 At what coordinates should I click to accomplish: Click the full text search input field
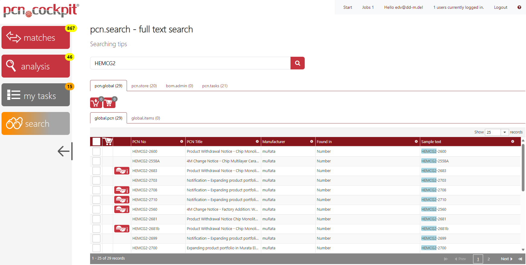tap(190, 63)
